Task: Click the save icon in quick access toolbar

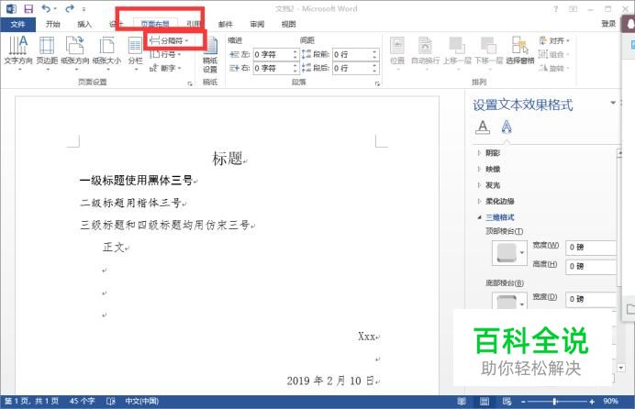Action: point(28,8)
